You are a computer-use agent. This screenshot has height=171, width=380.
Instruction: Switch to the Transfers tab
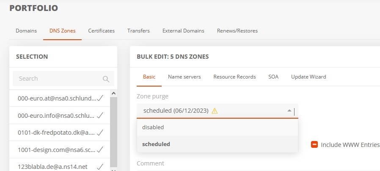coord(138,31)
